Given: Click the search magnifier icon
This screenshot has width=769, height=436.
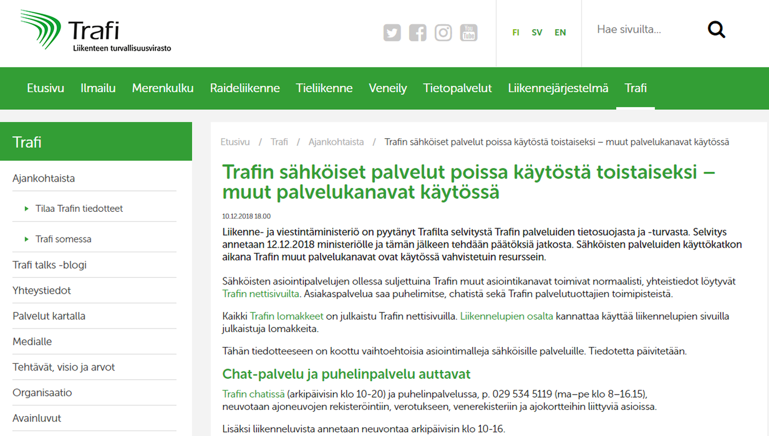Looking at the screenshot, I should 716,30.
